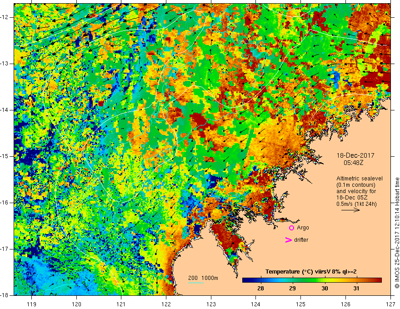This screenshot has height=309, width=400.
Task: Click longitude axis label '127'
Action: click(390, 304)
